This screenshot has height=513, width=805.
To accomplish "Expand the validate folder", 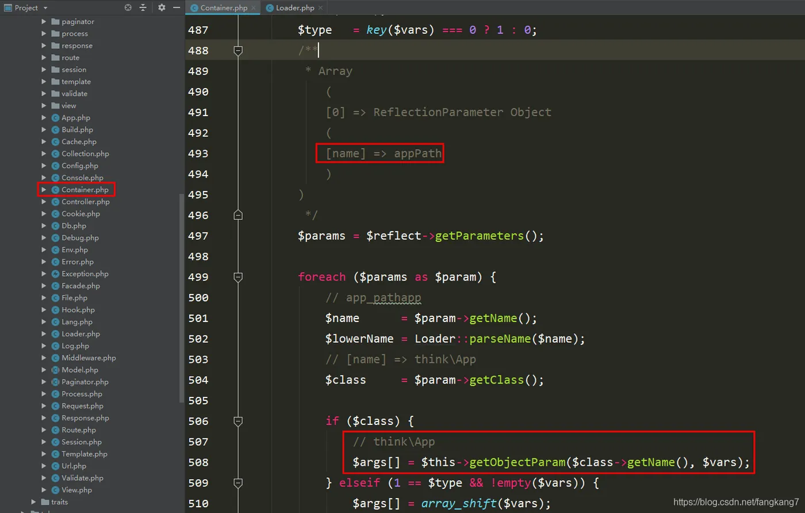I will [44, 94].
